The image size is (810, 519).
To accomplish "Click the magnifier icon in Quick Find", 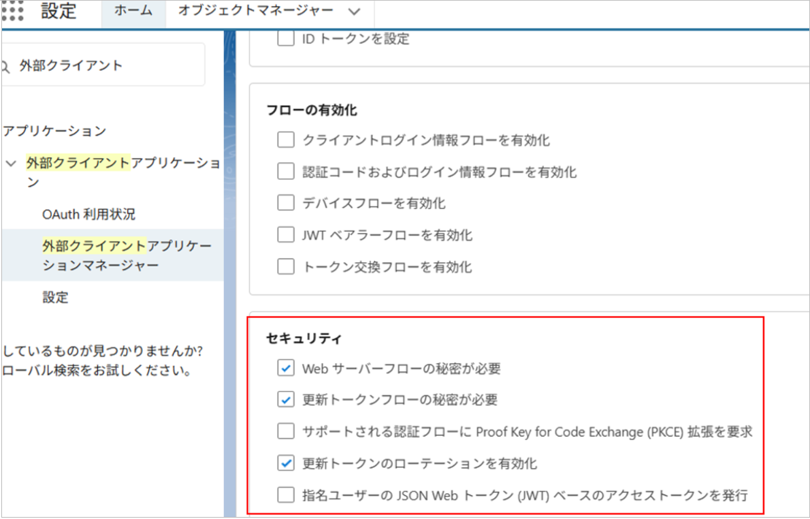I will (6, 66).
